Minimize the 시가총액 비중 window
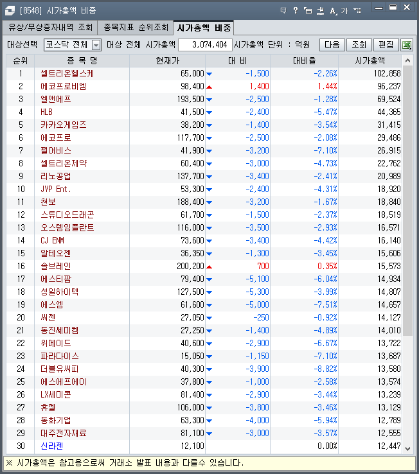The image size is (419, 474). [379, 8]
